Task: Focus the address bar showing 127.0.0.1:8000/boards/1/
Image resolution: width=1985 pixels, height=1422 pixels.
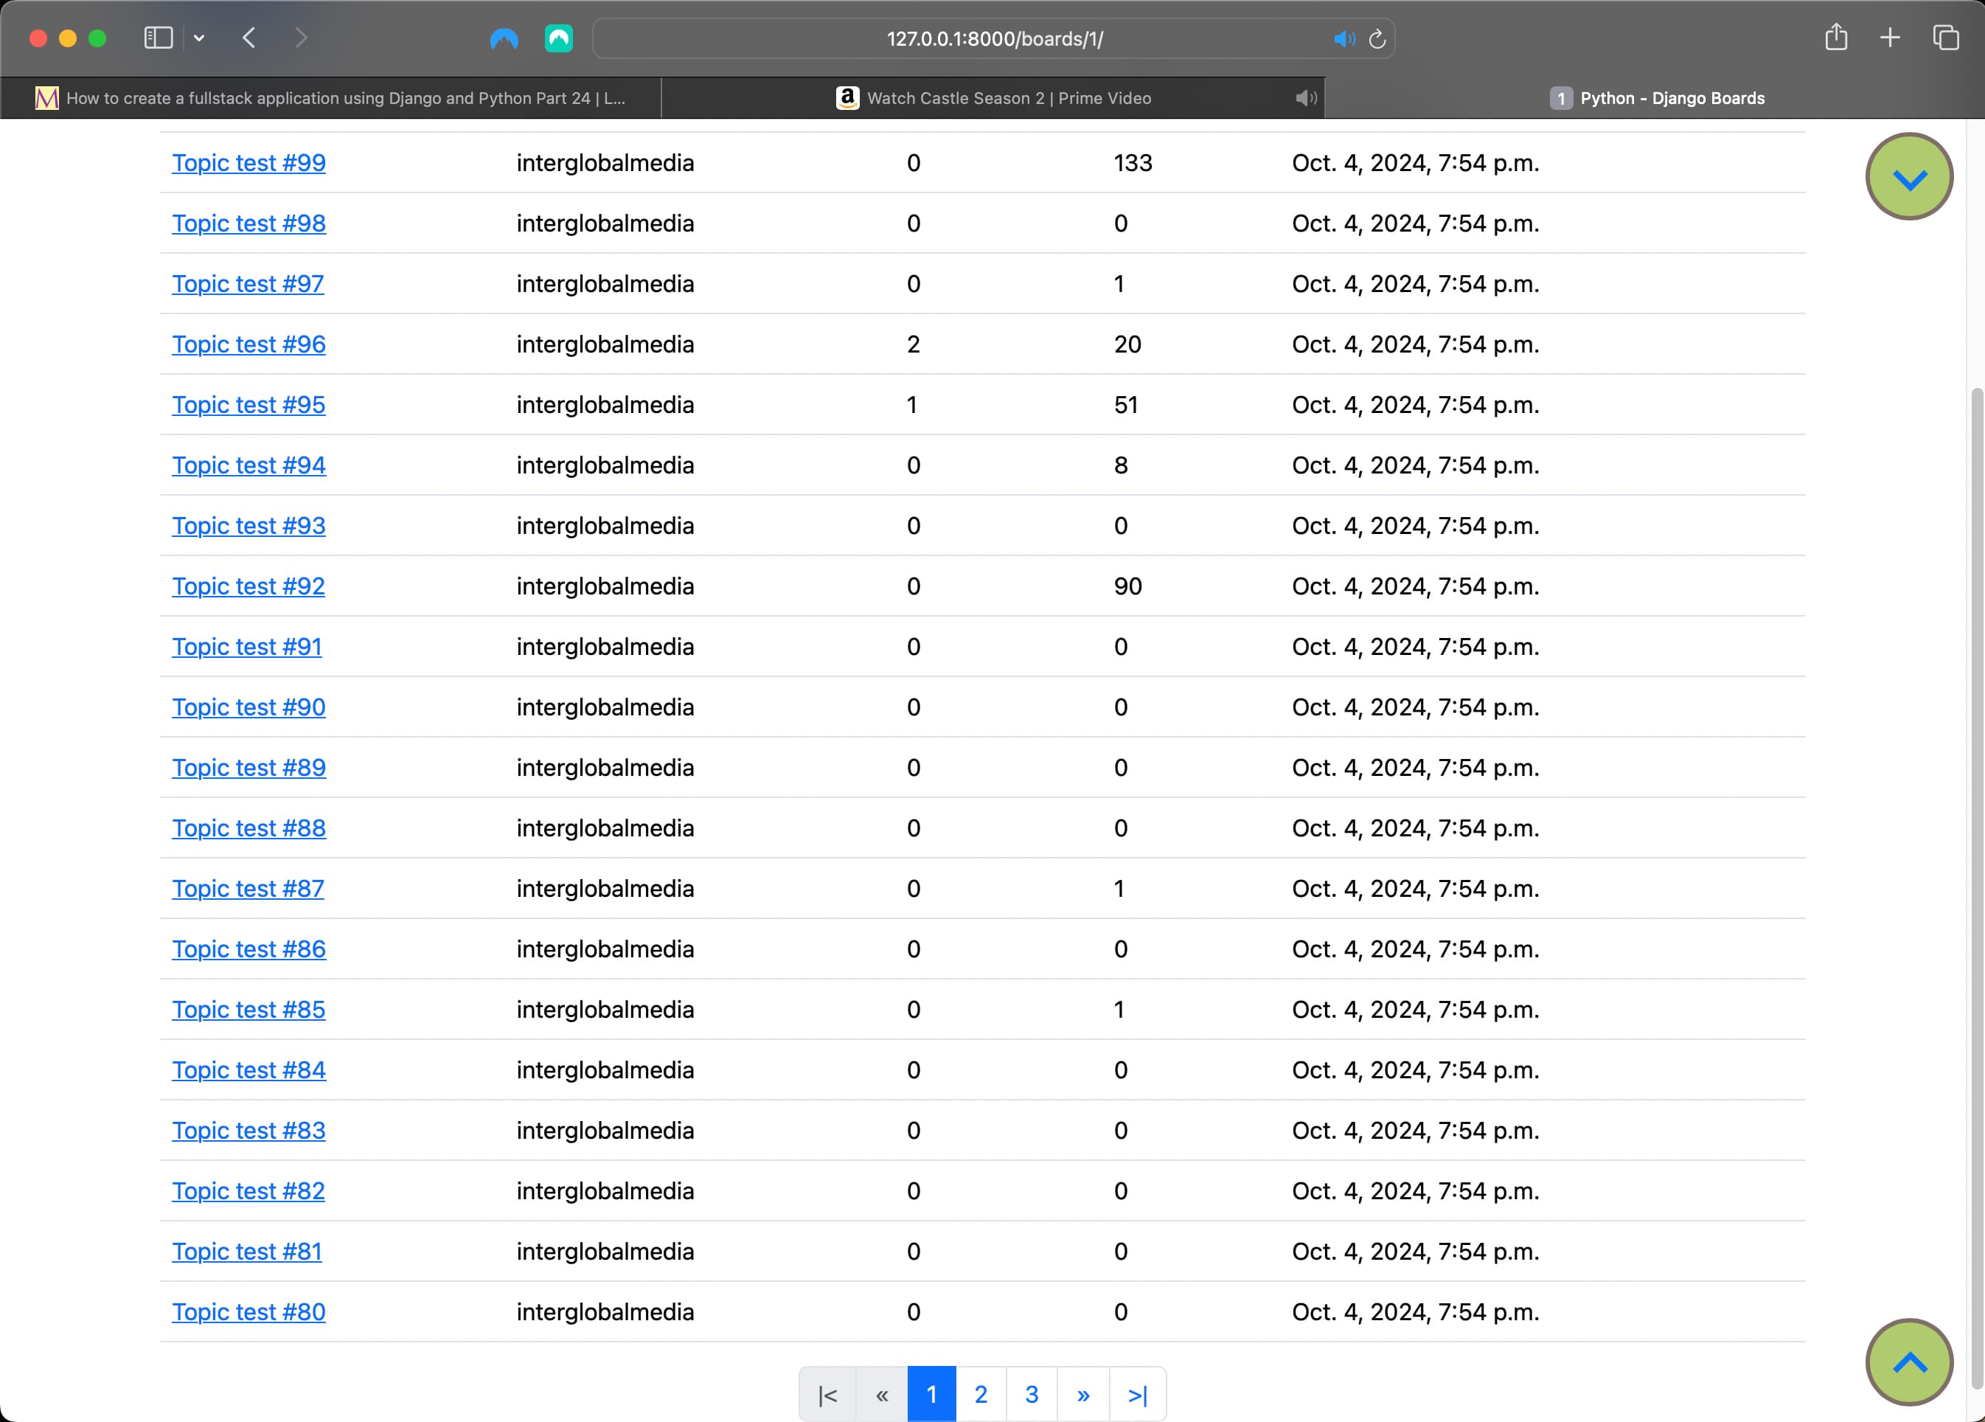Action: tap(994, 38)
